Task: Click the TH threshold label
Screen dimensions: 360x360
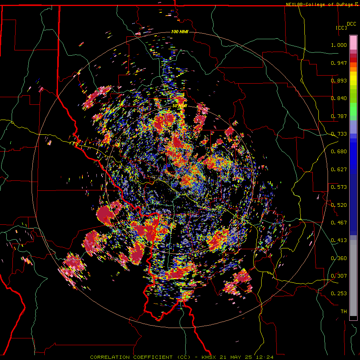Action: 344,311
